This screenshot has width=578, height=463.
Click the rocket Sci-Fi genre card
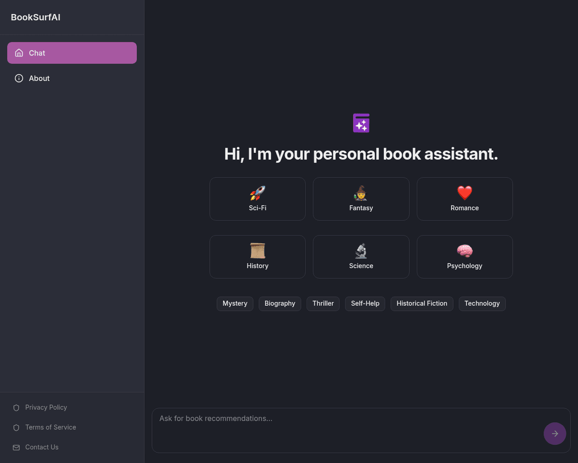pos(257,199)
